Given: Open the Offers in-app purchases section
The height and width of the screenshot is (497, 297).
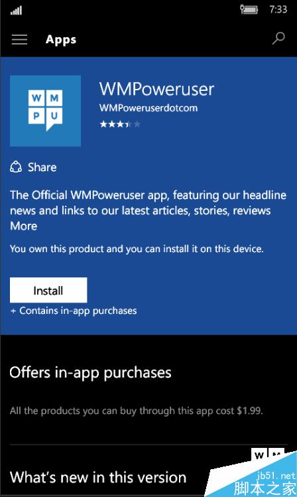Looking at the screenshot, I should (91, 372).
